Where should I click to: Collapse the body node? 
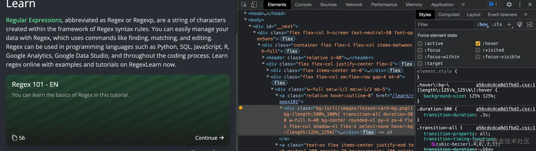click(246, 20)
